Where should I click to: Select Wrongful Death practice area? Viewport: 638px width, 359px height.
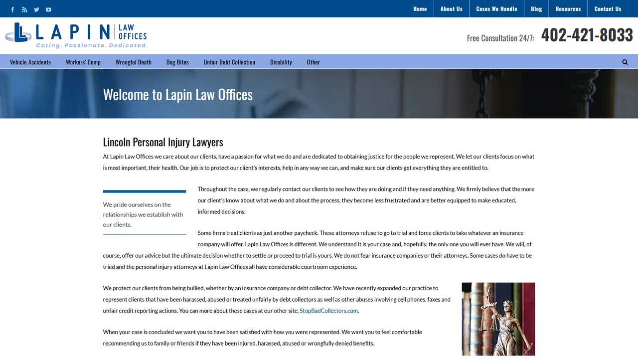pyautogui.click(x=134, y=62)
